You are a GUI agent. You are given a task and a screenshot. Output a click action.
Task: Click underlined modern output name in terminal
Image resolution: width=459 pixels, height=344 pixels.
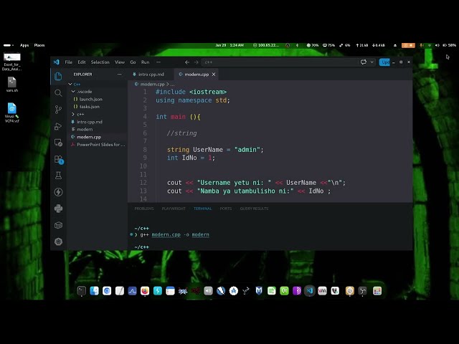click(201, 234)
